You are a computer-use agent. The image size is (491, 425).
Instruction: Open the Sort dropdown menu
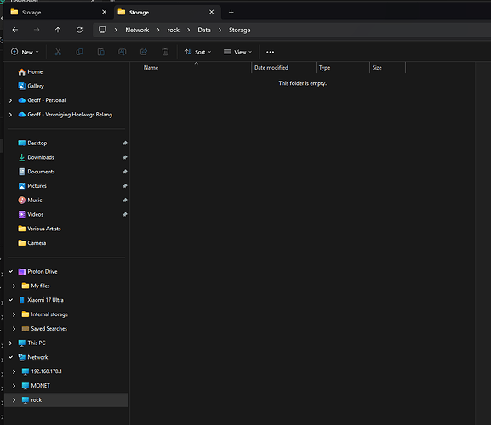click(198, 52)
